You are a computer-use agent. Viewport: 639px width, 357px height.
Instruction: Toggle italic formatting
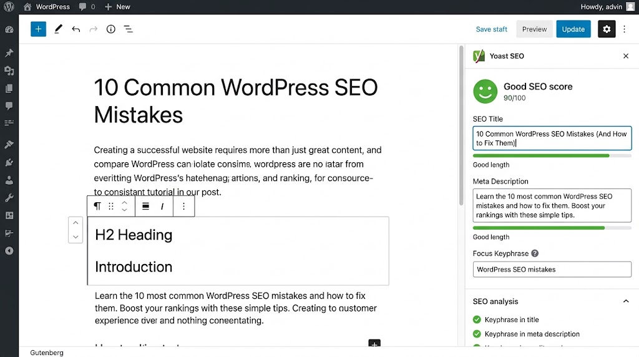click(x=162, y=206)
